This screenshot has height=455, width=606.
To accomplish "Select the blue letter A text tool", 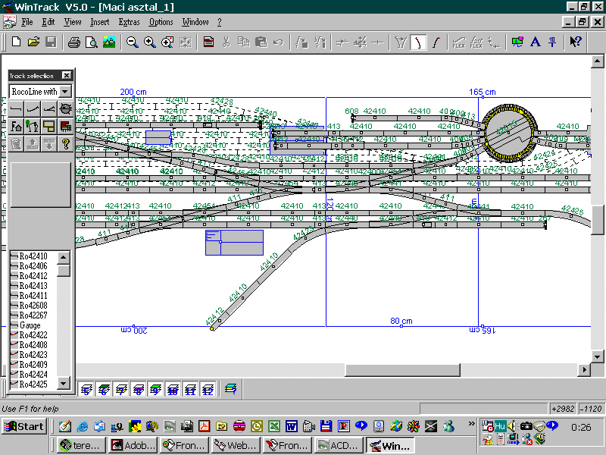I will click(535, 42).
